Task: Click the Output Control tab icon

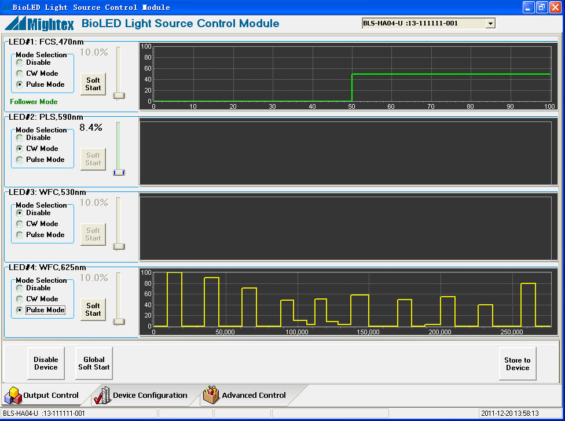Action: click(x=12, y=396)
